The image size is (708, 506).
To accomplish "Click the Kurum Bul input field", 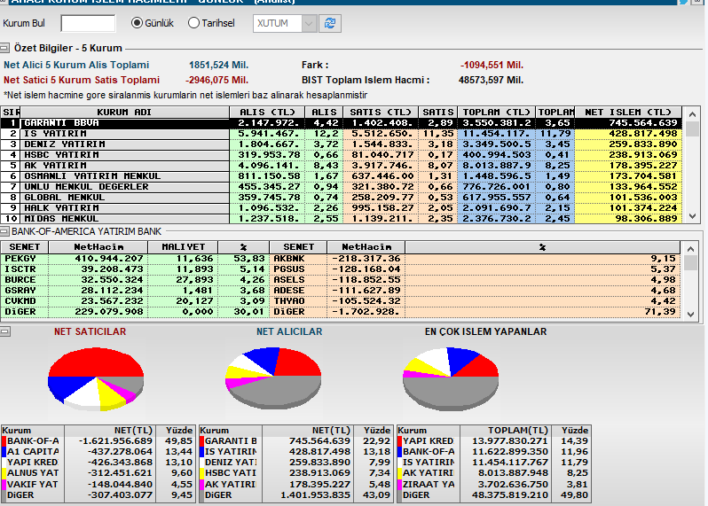I will 88,23.
